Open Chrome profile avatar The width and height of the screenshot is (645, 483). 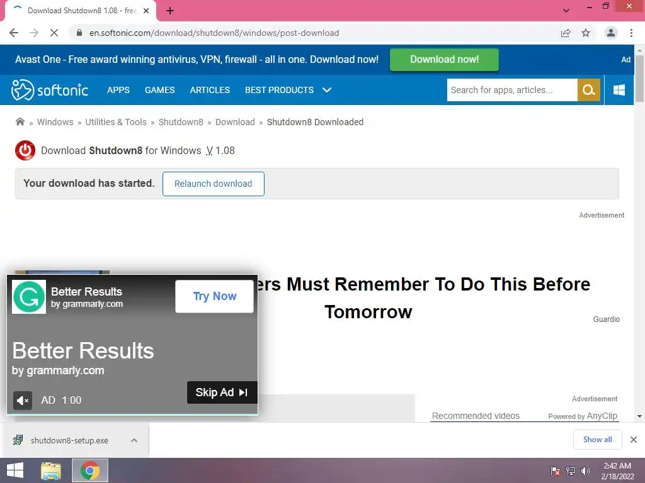tap(611, 33)
